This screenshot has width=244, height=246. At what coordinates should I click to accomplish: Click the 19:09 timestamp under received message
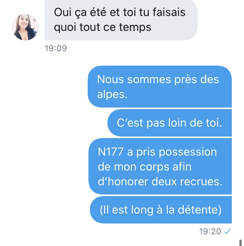pyautogui.click(x=56, y=48)
